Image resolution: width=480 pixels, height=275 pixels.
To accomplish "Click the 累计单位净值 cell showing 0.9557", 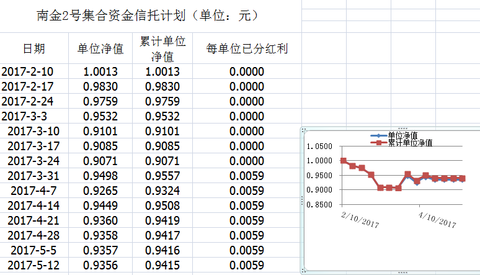I will tap(162, 176).
